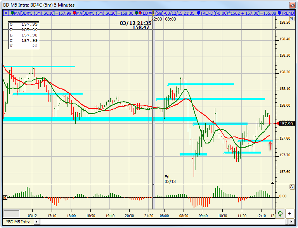
Task: Click the 08:50 time axis label
Action: tap(184, 216)
